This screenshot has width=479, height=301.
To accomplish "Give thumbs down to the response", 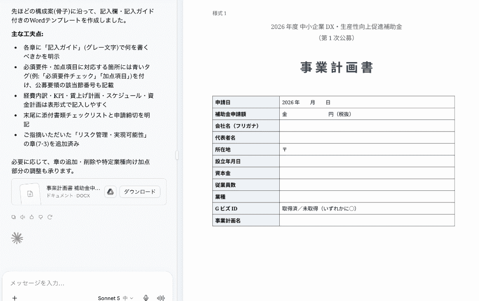I will [41, 217].
